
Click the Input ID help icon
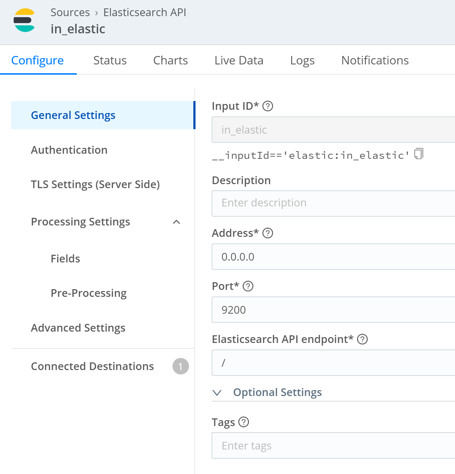tap(268, 106)
